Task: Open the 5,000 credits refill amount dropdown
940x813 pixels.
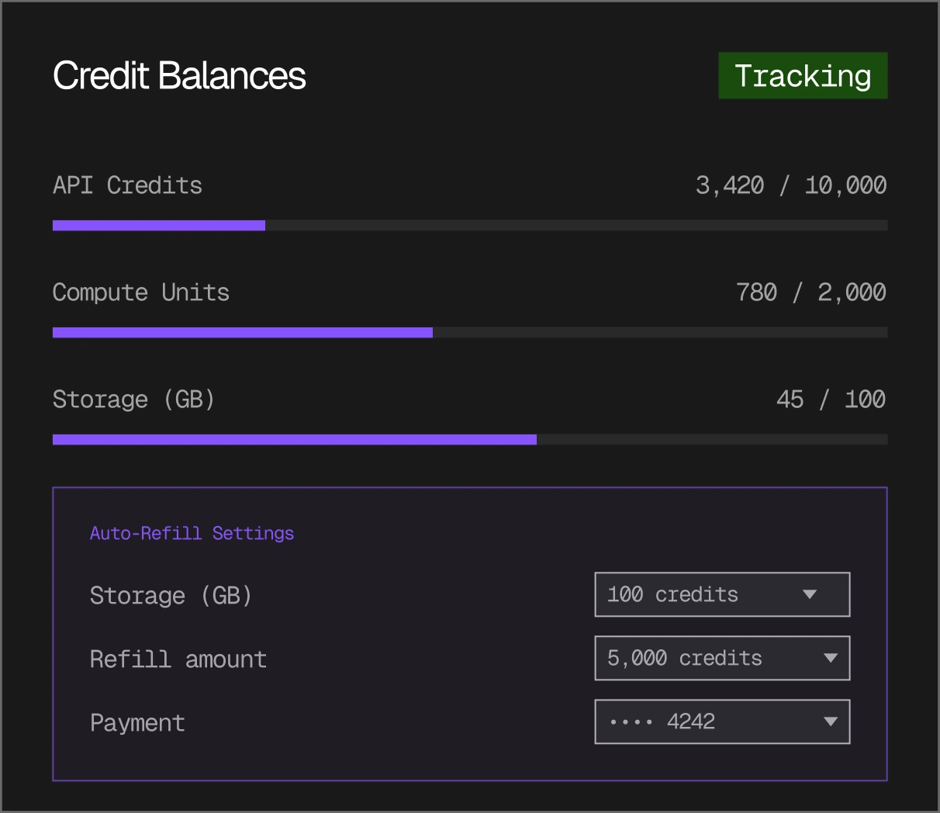Action: click(722, 658)
